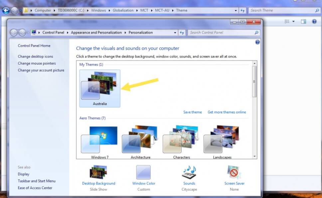
Task: Click Get more themes online link
Action: 227,112
